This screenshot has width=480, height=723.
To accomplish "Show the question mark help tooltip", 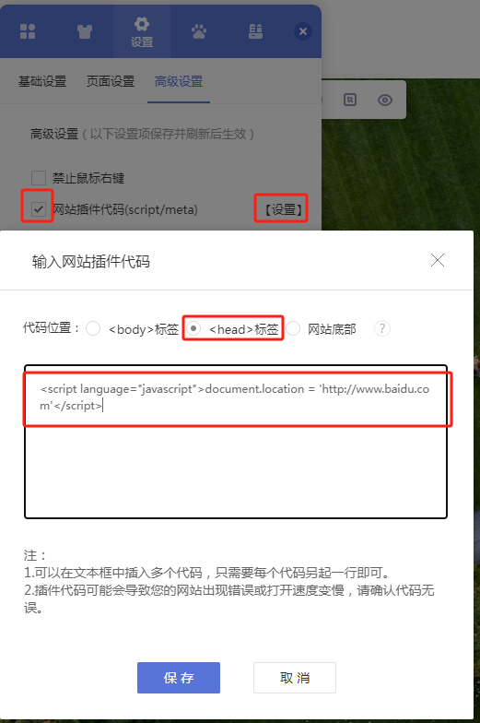I will 381,328.
